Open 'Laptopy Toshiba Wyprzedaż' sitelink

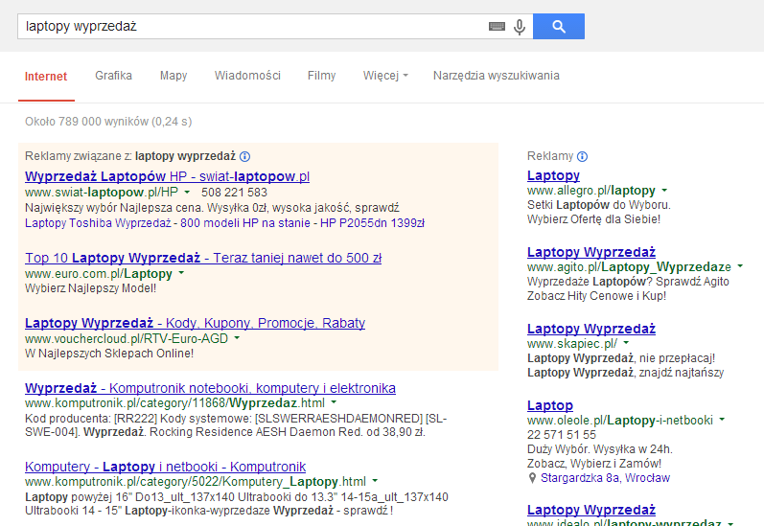click(98, 223)
